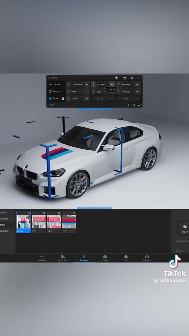Click the power icon in Decal panel

pos(140,78)
